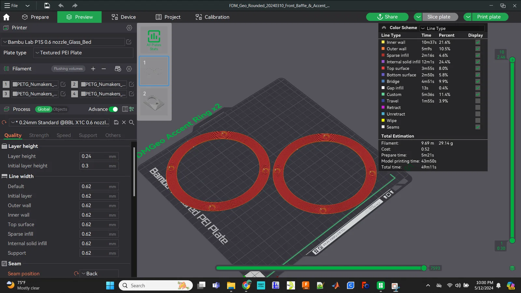This screenshot has width=521, height=293.
Task: Search process settings with magnifier icon
Action: point(132,123)
